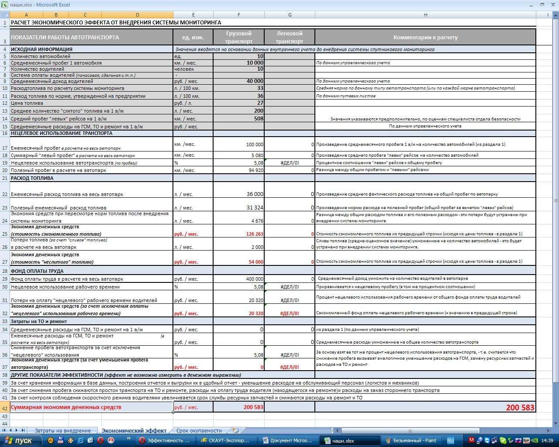Click Adobe icon in system tray
The height and width of the screenshot is (447, 559).
[x=472, y=440]
